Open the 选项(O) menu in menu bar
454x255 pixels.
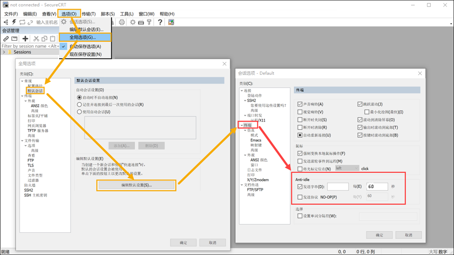(x=69, y=14)
